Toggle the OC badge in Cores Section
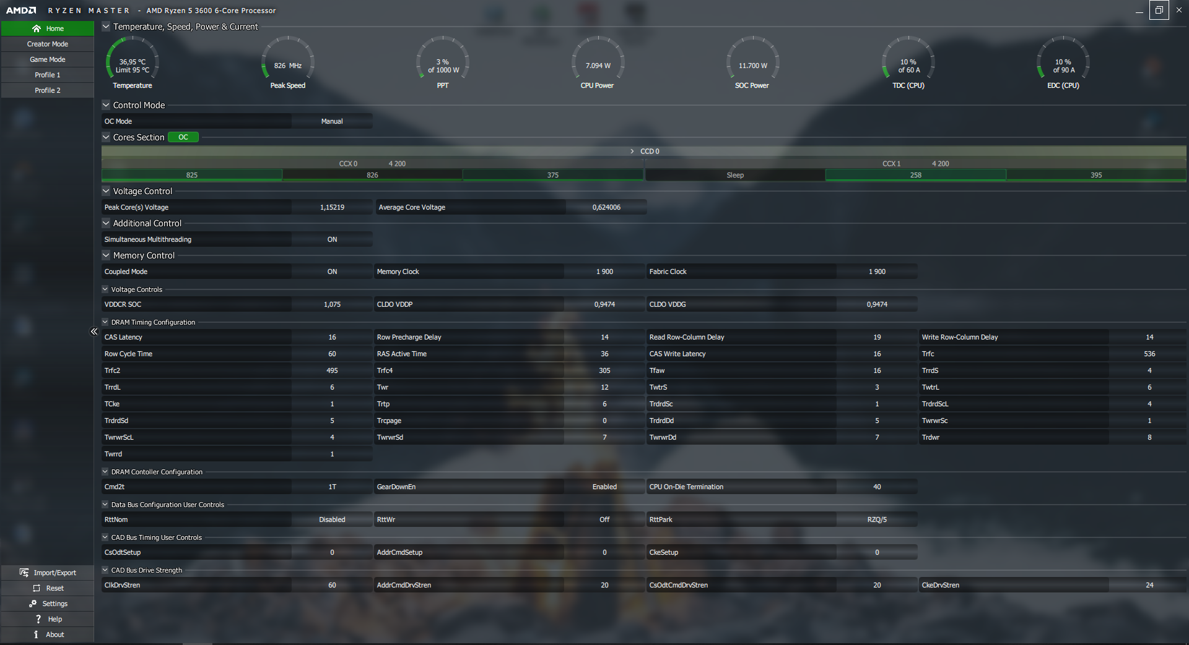 [x=183, y=137]
